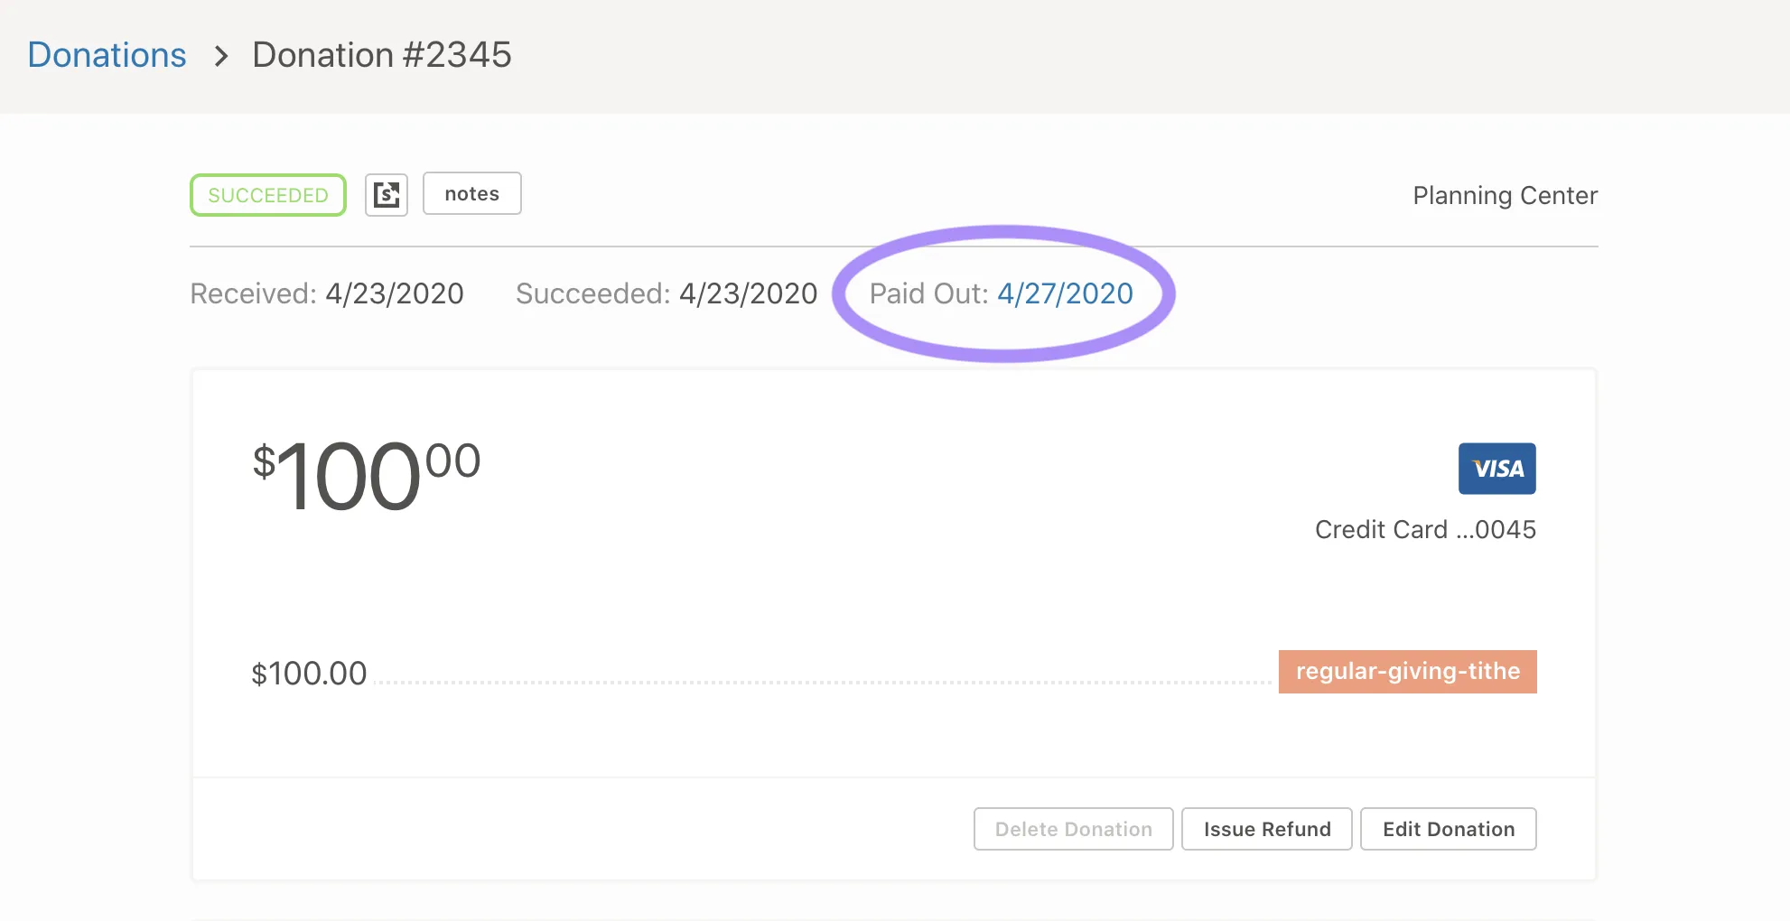Navigate to Donations via breadcrumb
1790x921 pixels.
(106, 54)
